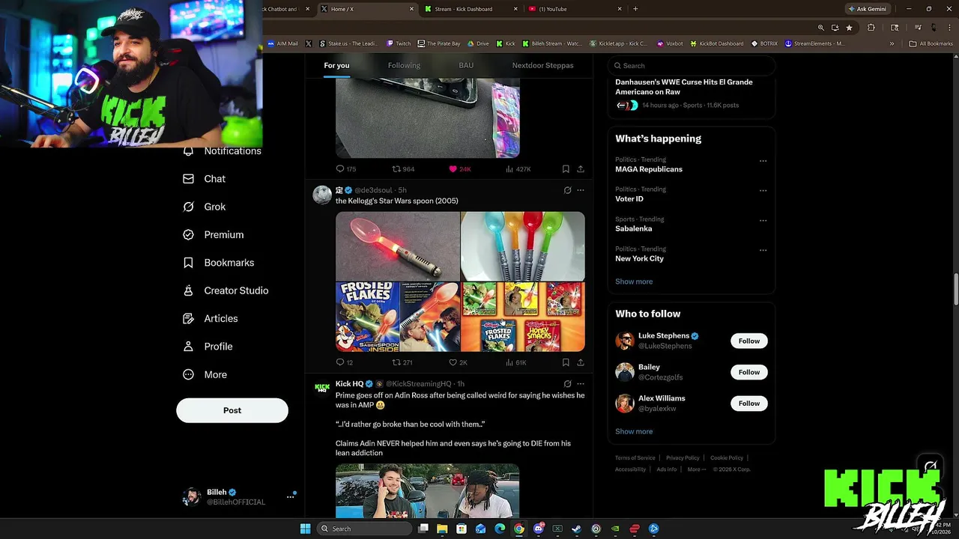
Task: Switch to the BAU timeline tab
Action: tap(466, 65)
